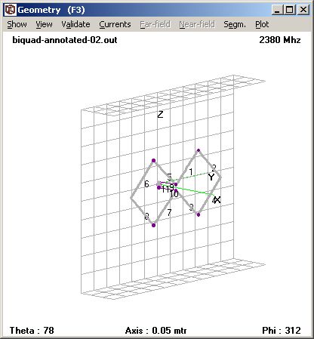Open the View menu

44,24
